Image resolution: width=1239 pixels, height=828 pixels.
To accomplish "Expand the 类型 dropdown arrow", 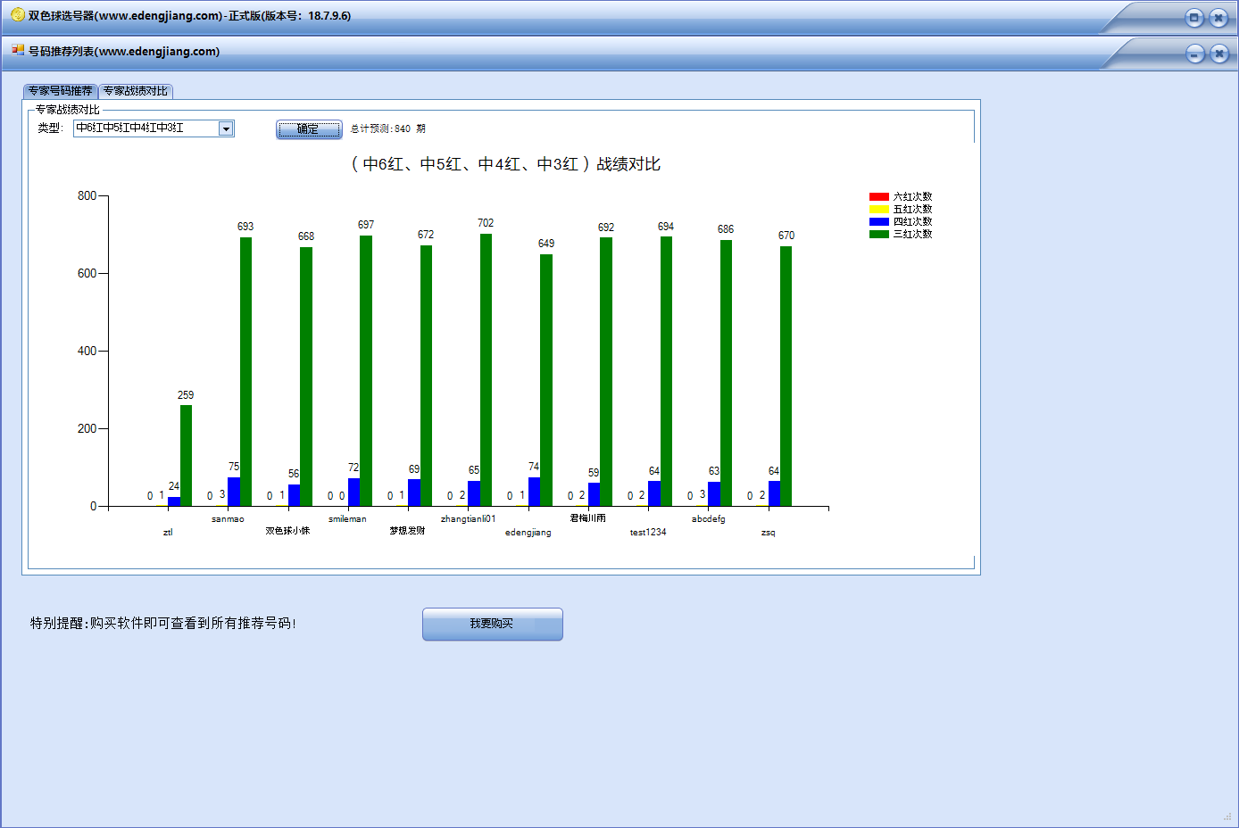I will tap(226, 128).
